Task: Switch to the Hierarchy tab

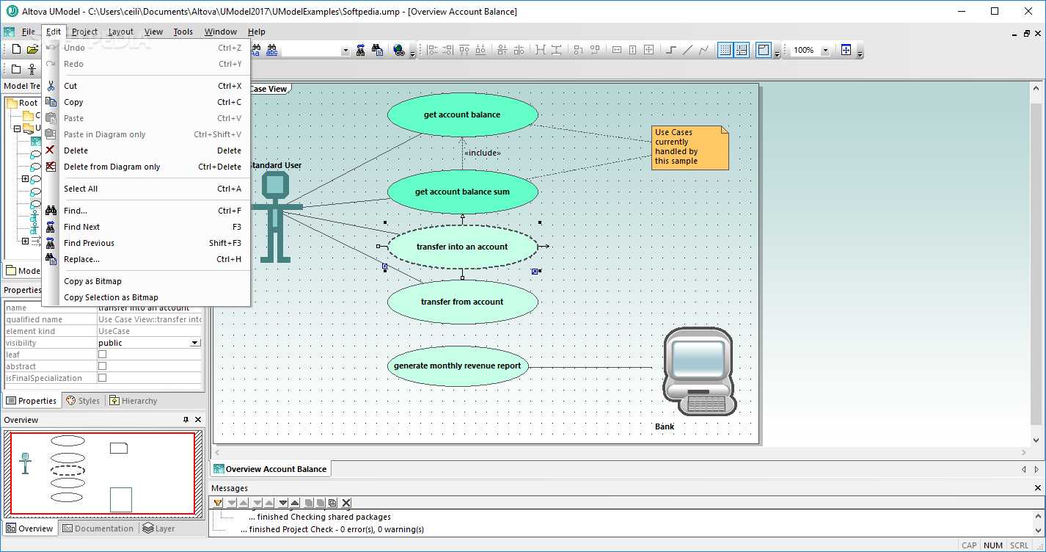Action: tap(134, 401)
